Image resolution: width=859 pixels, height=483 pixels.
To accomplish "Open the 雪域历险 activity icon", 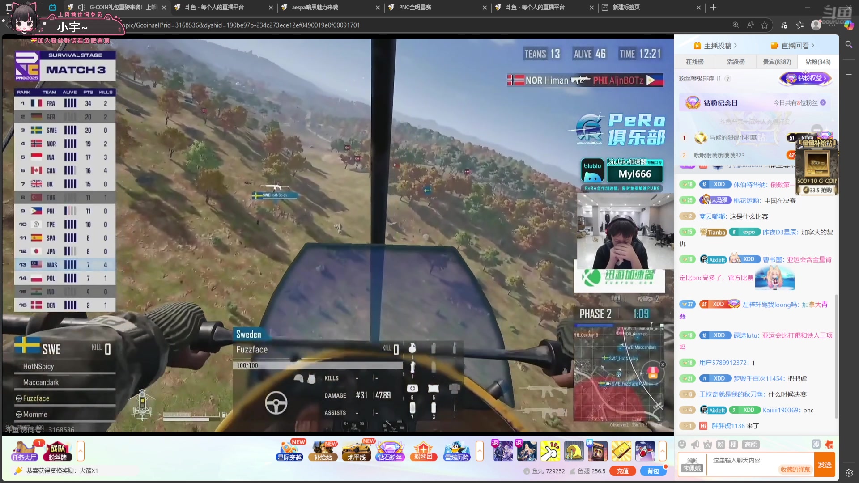I will pos(457,451).
